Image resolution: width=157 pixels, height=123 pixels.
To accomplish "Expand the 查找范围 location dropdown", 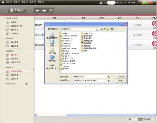I will pos(97,29).
